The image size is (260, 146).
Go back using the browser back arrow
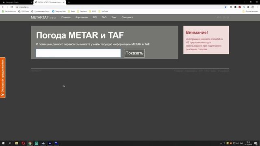tap(3, 7)
